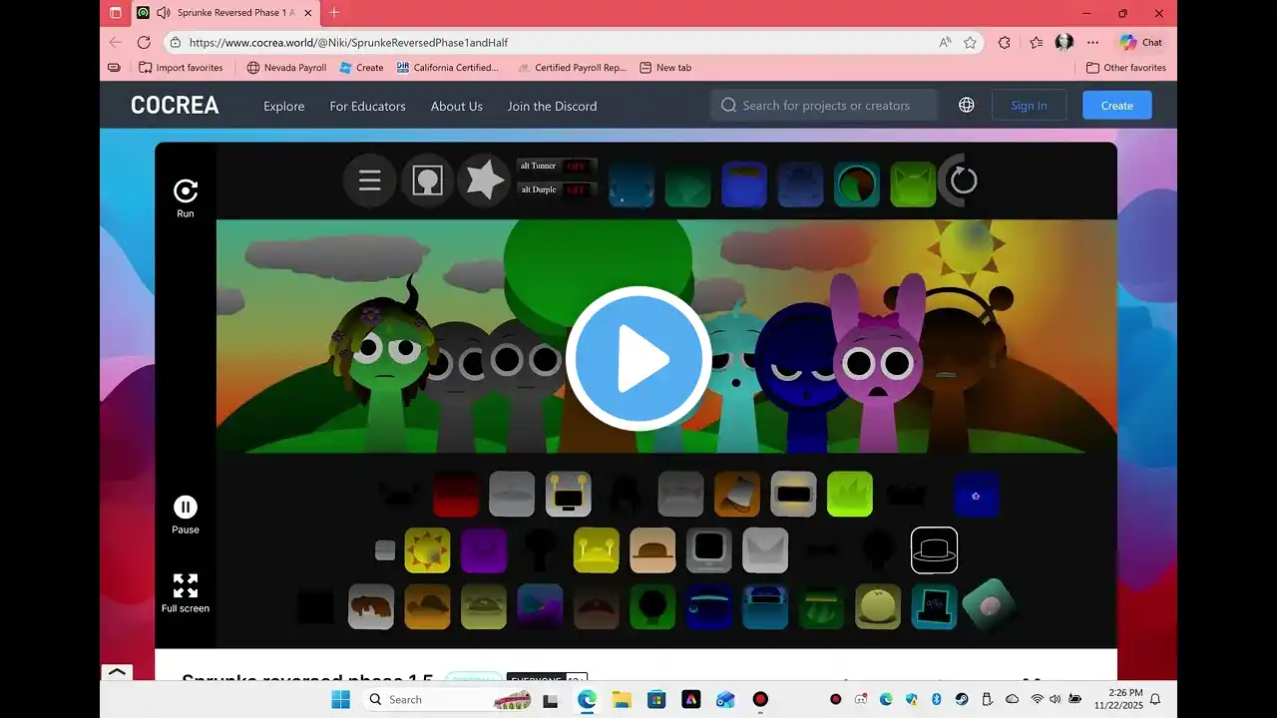Select the bright green cat-face bonus icon
The height and width of the screenshot is (718, 1277).
pyautogui.click(x=913, y=184)
